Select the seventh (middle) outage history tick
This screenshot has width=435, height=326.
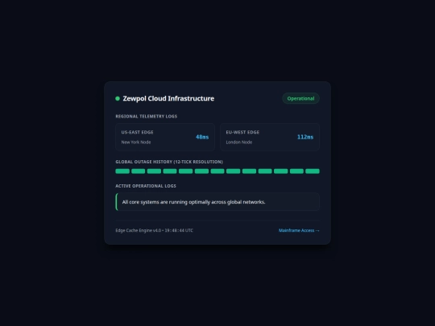click(217, 171)
